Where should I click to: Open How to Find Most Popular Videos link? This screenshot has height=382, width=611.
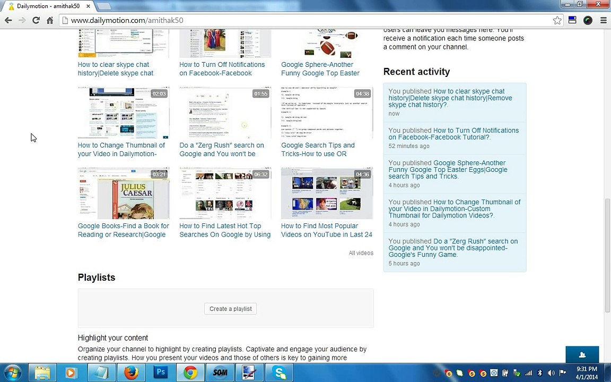pos(327,230)
